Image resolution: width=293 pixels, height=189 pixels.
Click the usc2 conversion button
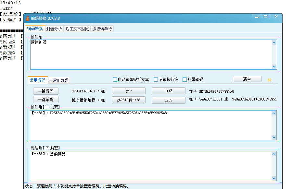(168, 100)
